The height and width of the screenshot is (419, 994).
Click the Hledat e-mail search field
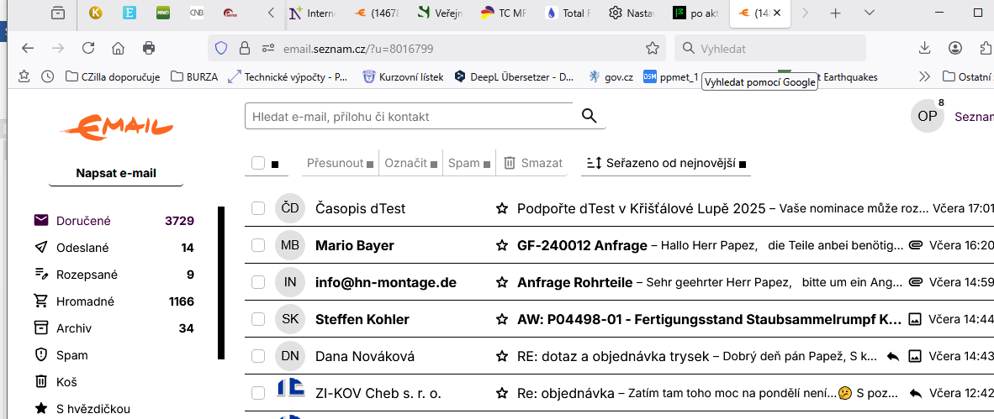410,117
